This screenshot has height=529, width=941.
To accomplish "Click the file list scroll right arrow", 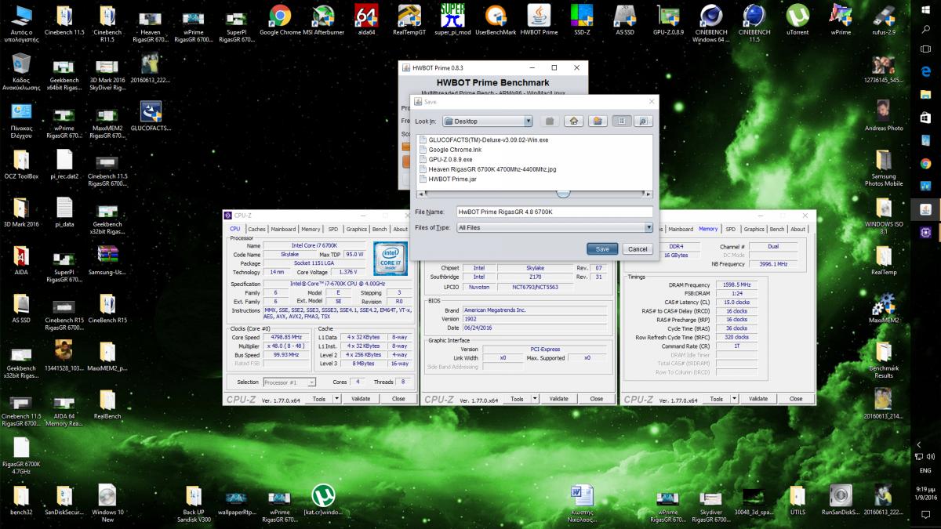I will click(x=649, y=193).
